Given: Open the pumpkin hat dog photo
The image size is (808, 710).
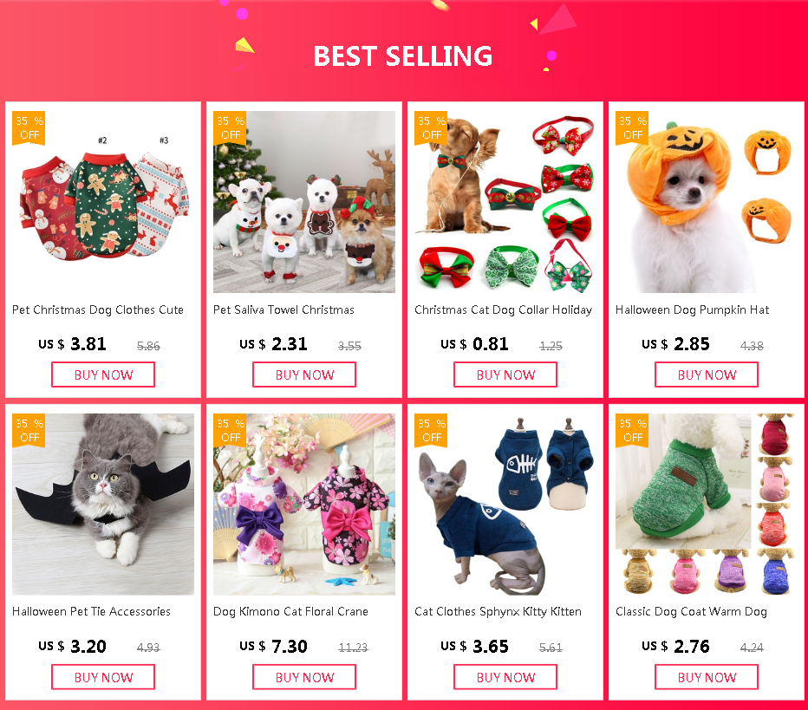Looking at the screenshot, I should tap(707, 202).
